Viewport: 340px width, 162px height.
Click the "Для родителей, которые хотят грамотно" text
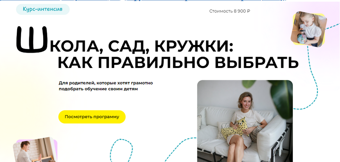108,83
